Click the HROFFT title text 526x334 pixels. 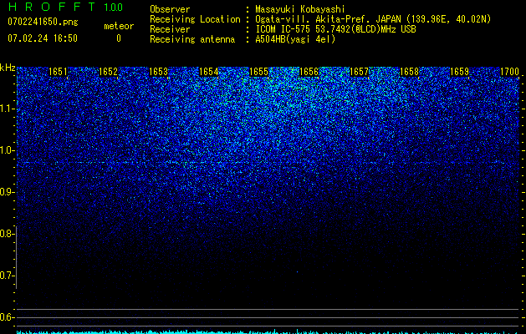click(52, 7)
